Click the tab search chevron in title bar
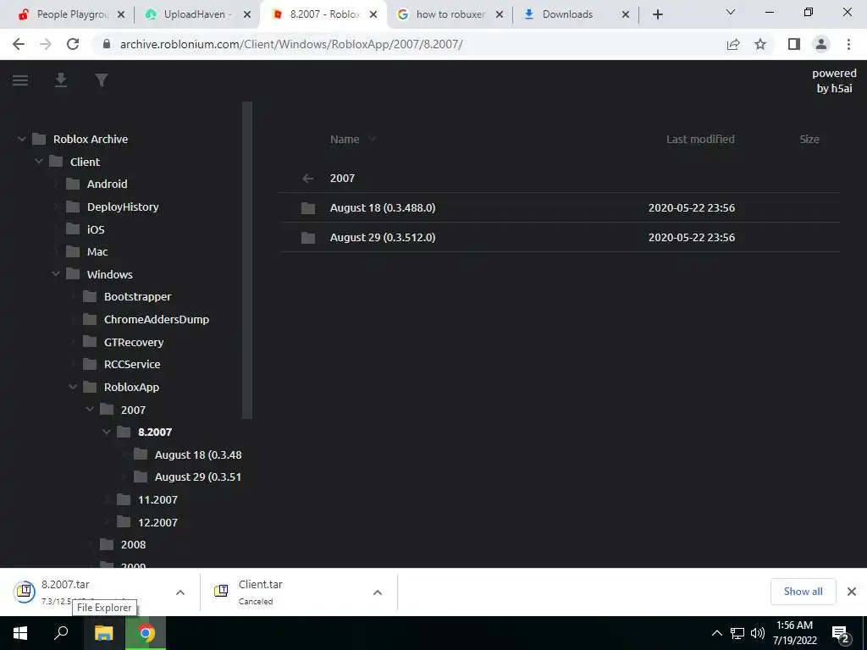This screenshot has width=867, height=650. [x=731, y=12]
